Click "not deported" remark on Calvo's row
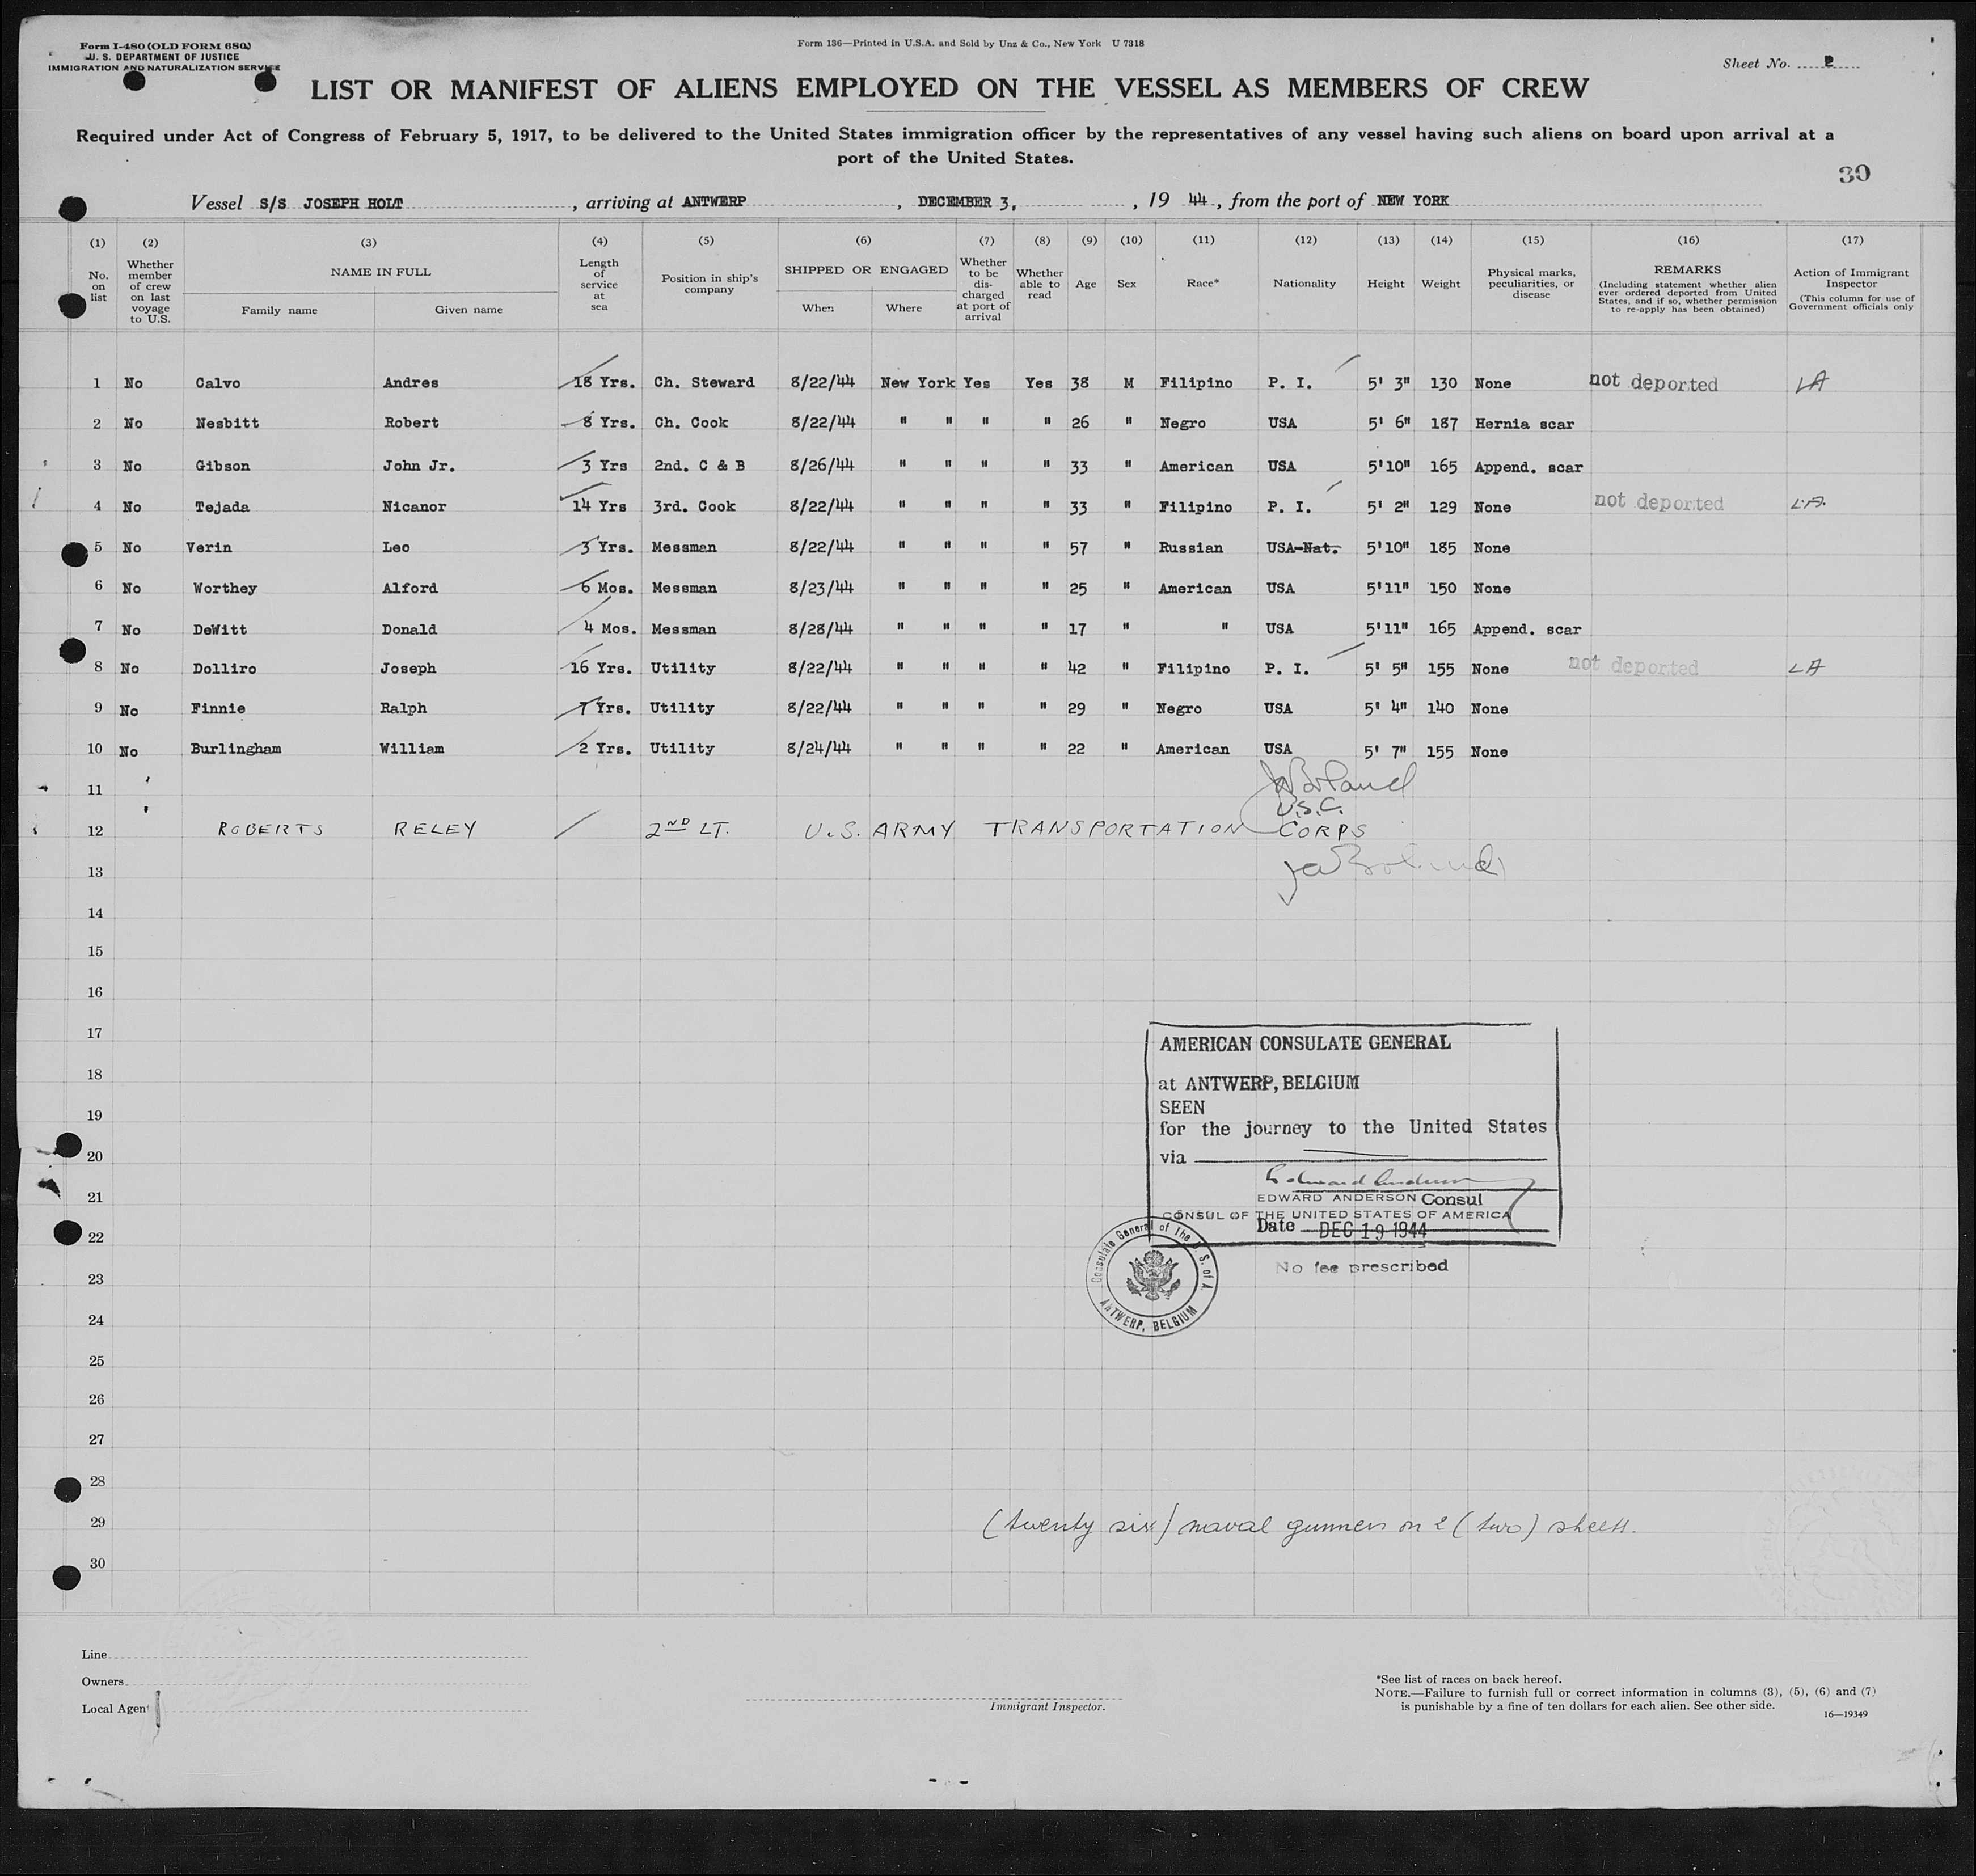 coord(1654,382)
